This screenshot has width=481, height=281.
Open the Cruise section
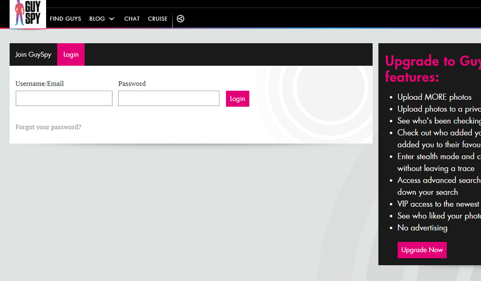157,19
